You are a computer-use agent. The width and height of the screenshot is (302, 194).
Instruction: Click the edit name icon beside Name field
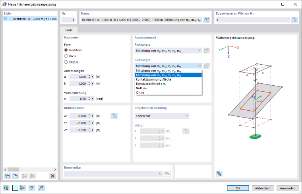point(207,20)
